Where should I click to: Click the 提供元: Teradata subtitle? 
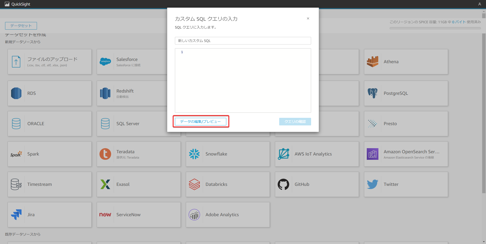[128, 158]
